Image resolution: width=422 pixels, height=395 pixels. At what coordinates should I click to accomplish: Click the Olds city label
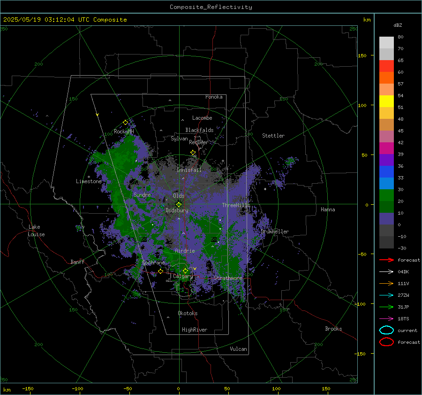click(179, 196)
